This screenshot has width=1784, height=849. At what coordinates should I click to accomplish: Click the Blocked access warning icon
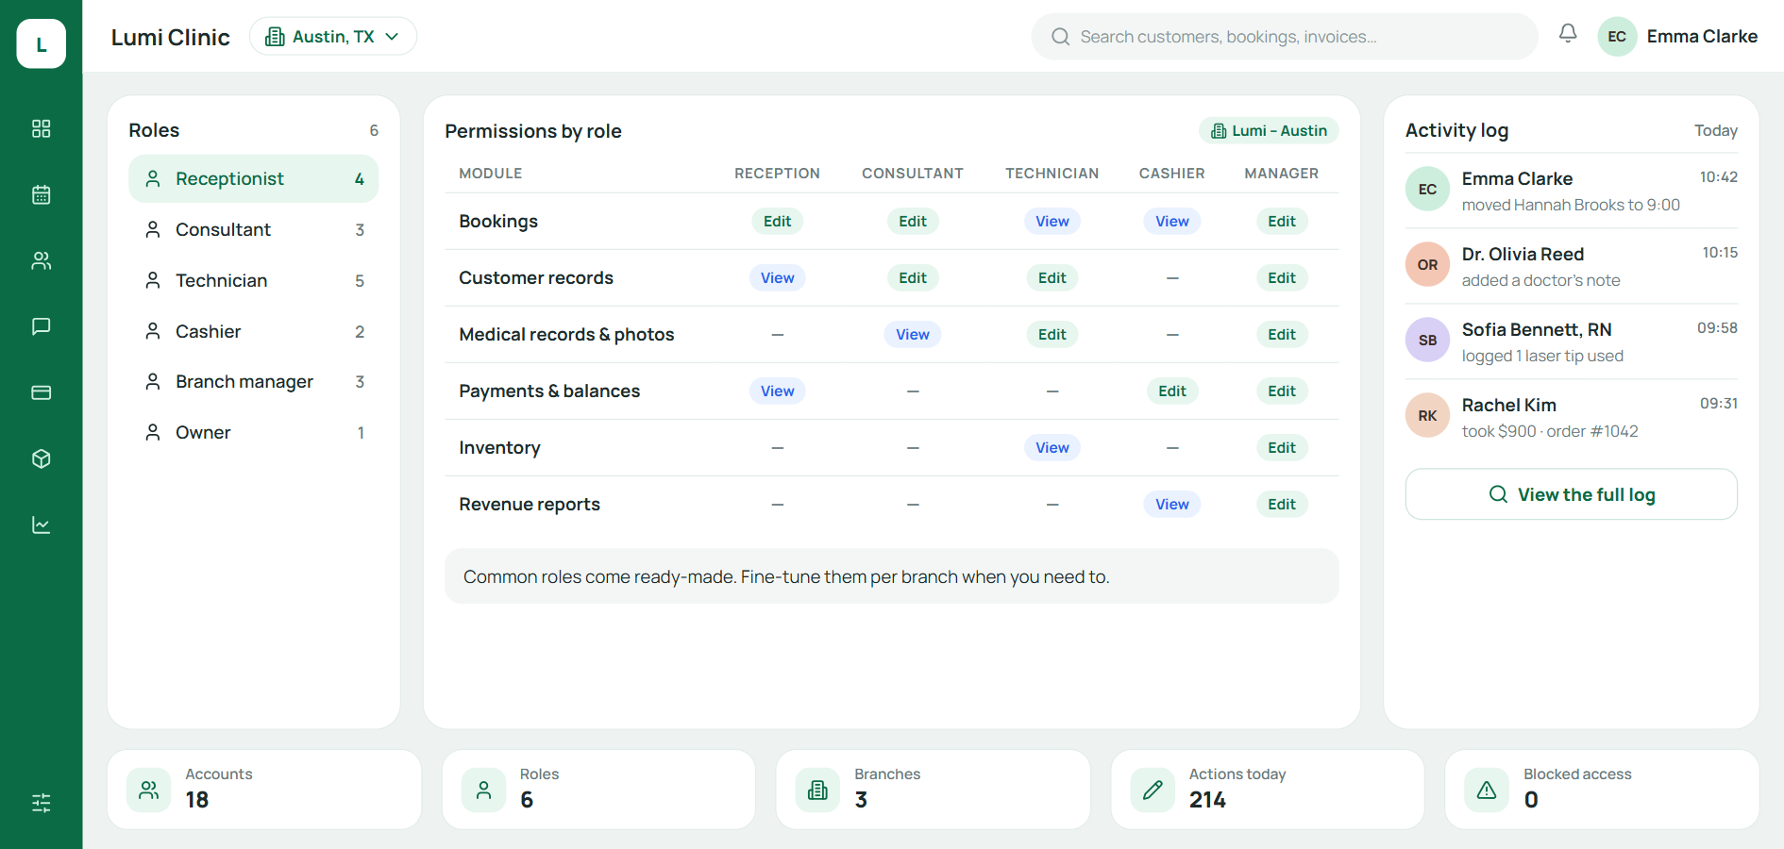(1487, 790)
